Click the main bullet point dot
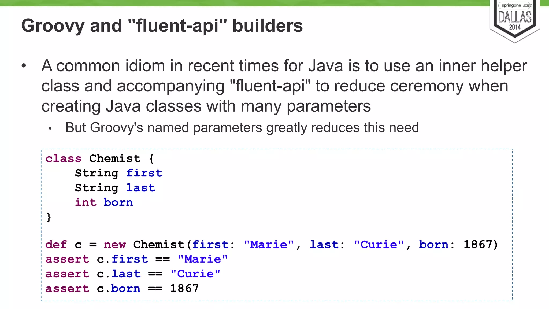 point(24,66)
